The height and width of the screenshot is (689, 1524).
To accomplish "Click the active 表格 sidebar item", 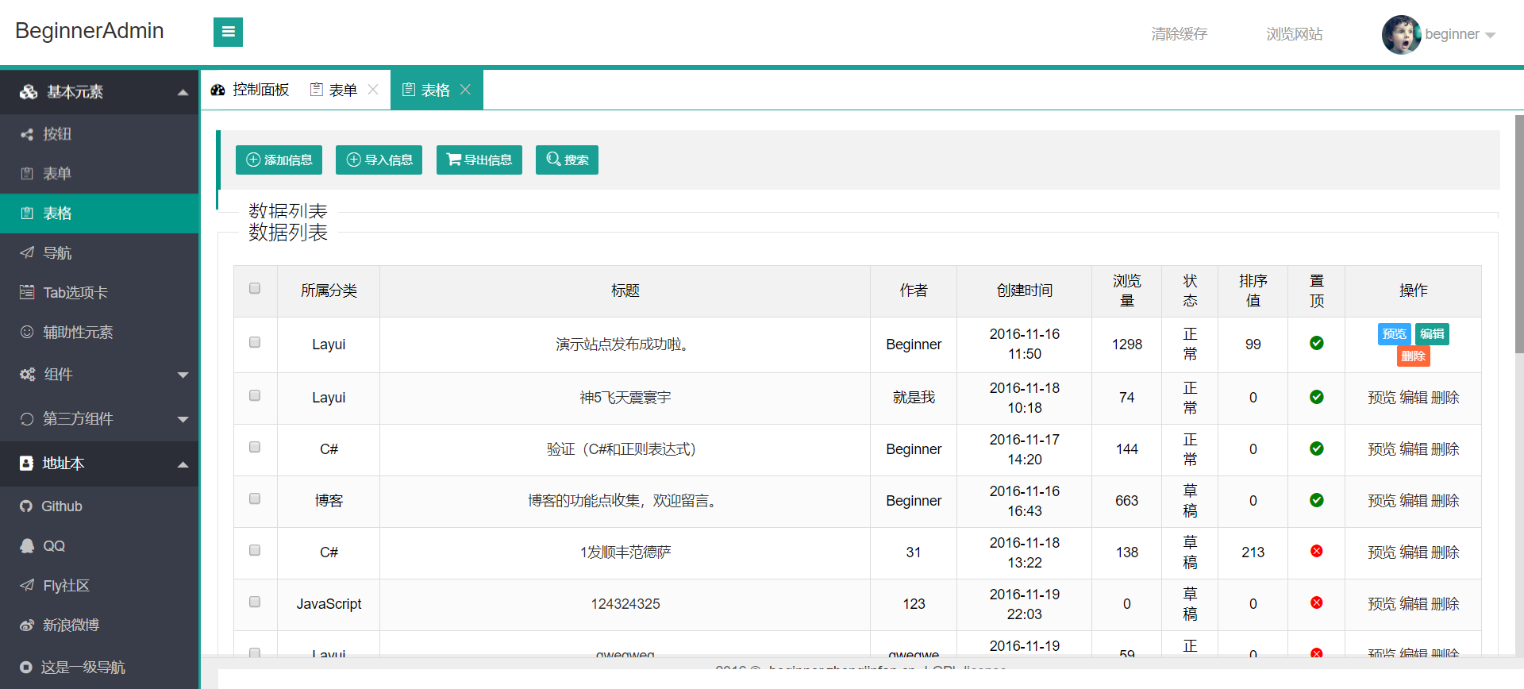I will click(x=99, y=214).
